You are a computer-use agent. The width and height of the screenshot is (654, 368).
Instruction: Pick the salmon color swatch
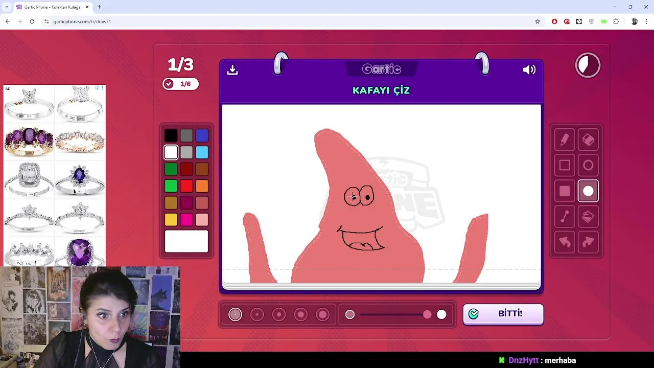202,203
